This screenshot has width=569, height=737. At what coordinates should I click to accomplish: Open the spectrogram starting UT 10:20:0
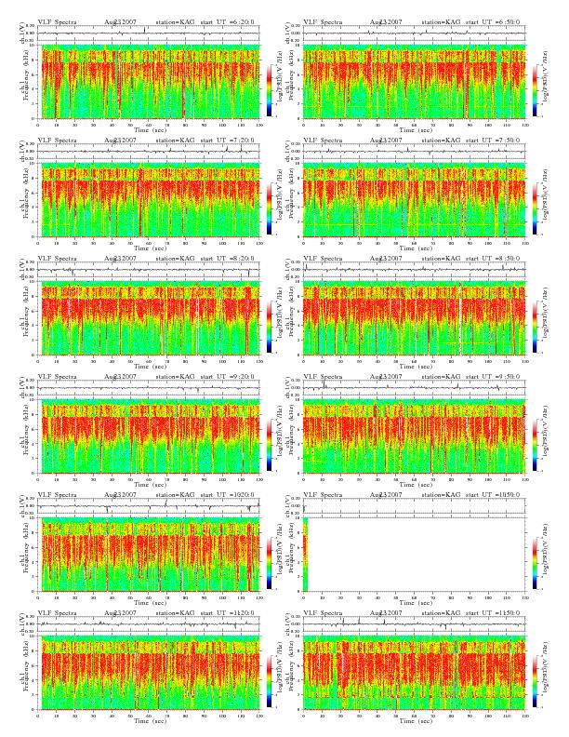click(149, 555)
